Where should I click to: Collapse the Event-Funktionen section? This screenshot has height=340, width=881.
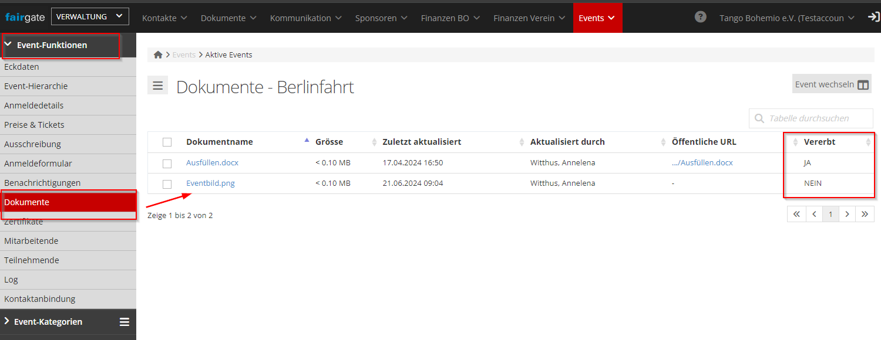tap(8, 45)
